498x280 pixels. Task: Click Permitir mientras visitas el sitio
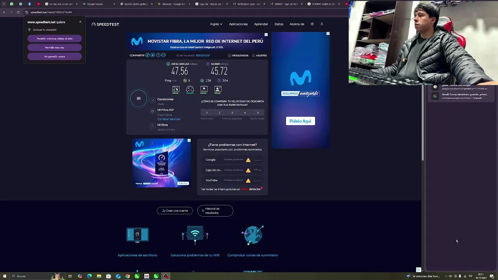pyautogui.click(x=54, y=38)
